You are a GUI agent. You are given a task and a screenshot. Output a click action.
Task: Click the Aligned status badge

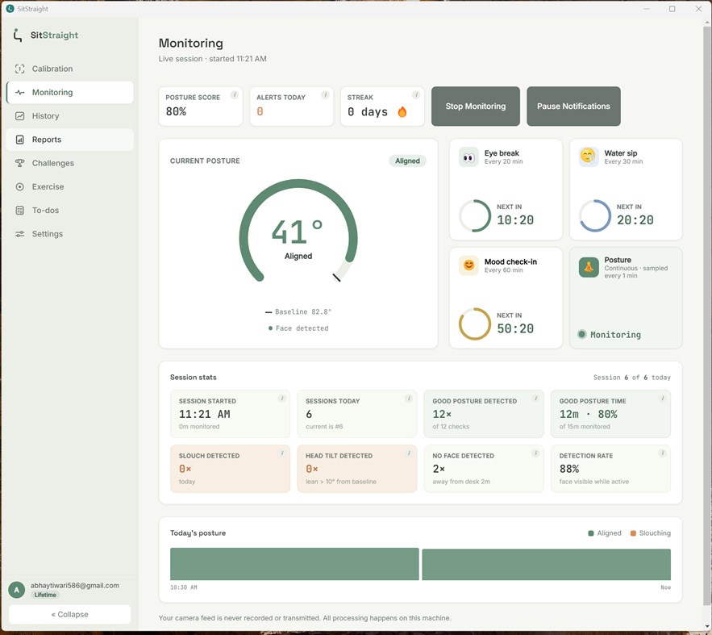coord(407,161)
